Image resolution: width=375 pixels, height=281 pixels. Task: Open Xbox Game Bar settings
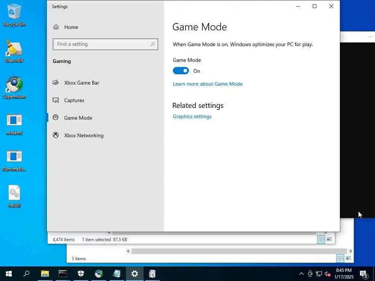76,83
